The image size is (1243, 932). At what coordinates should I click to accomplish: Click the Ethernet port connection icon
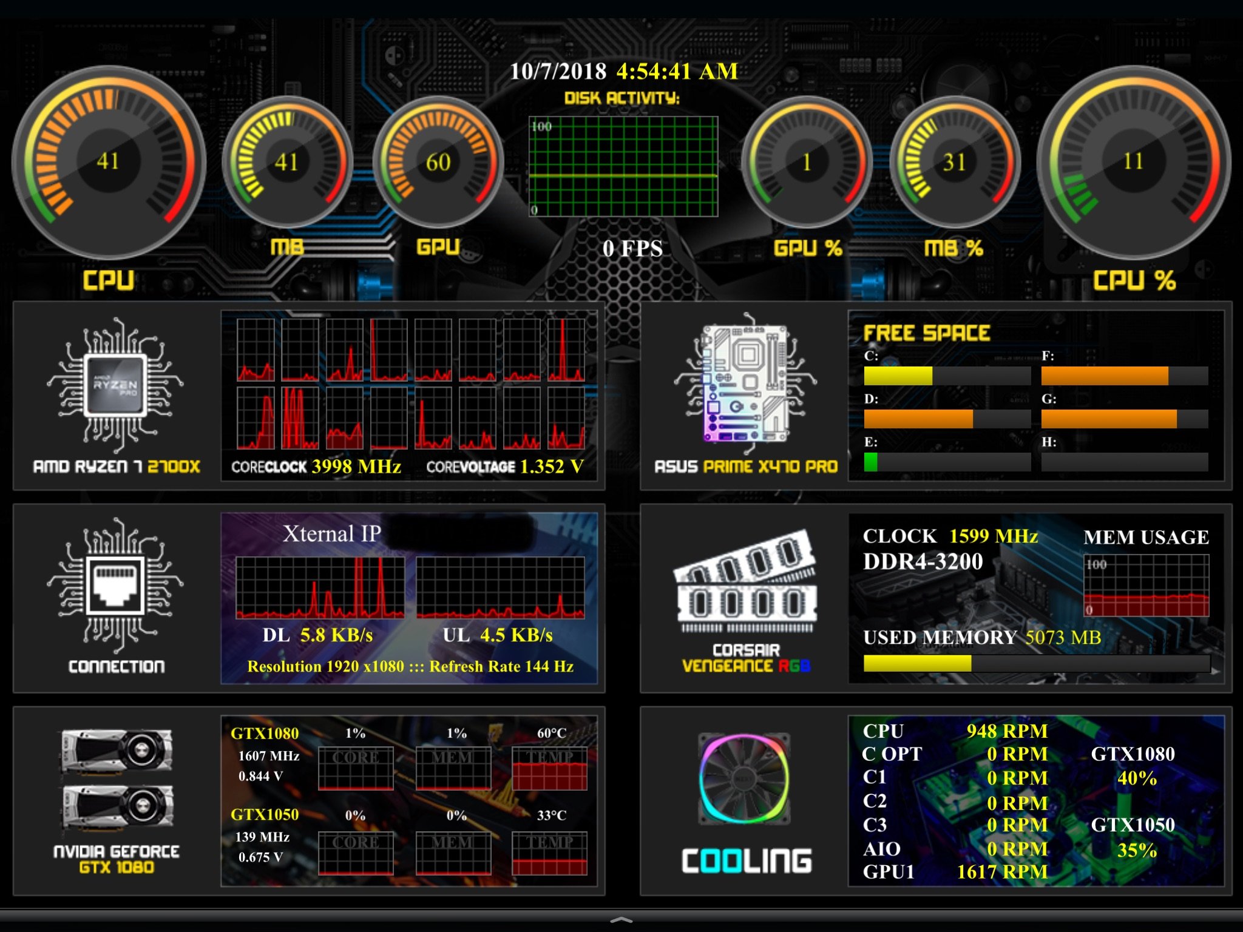click(x=115, y=586)
